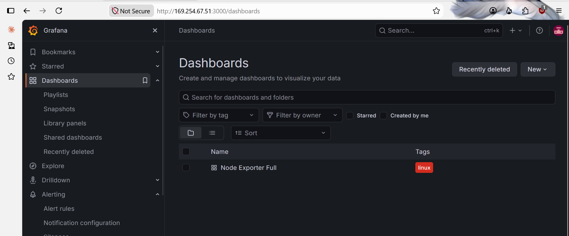Click the Grafana logo icon

33,30
